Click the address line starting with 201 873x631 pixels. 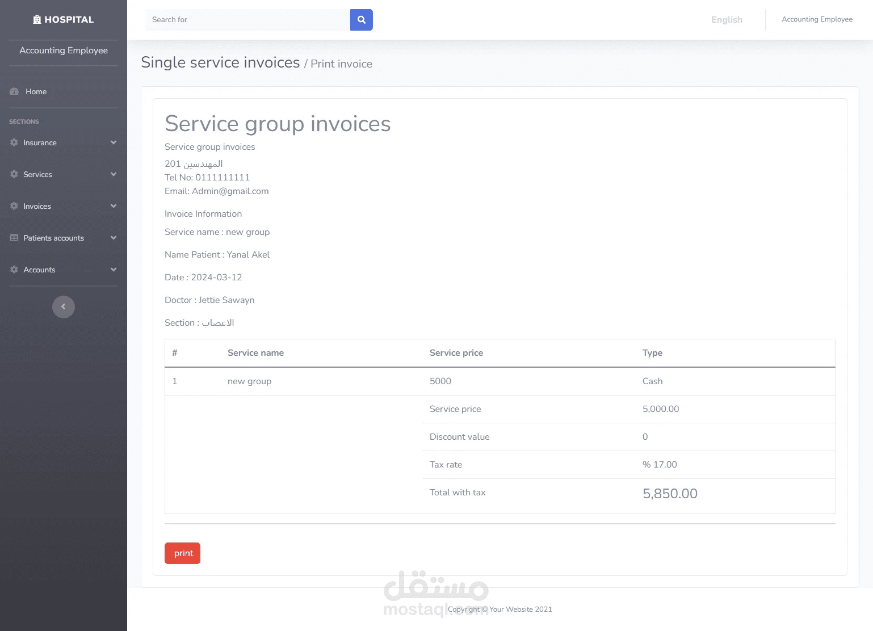click(x=194, y=164)
